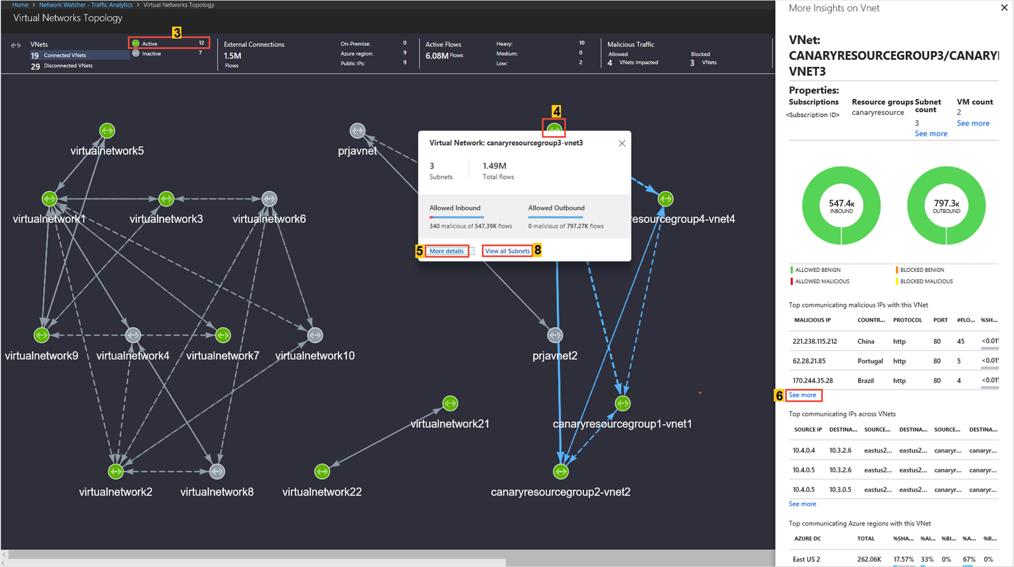The height and width of the screenshot is (567, 1014).
Task: Click the VNets icon in the summary bar
Action: 16,45
